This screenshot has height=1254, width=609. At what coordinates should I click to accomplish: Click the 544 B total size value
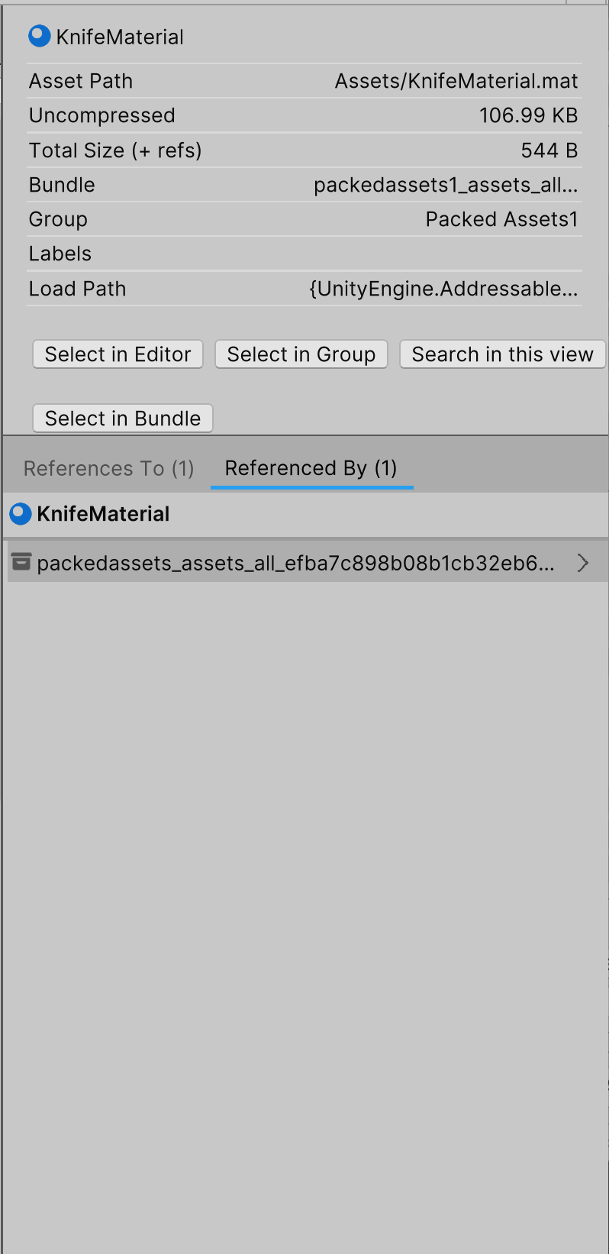pyautogui.click(x=549, y=150)
